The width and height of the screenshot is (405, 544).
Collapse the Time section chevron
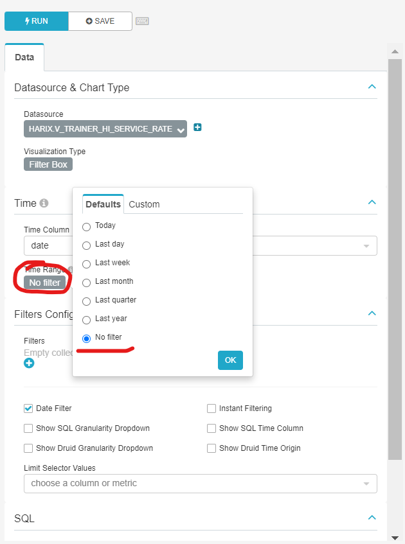[372, 202]
